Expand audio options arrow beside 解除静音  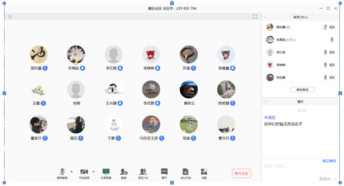71,171
